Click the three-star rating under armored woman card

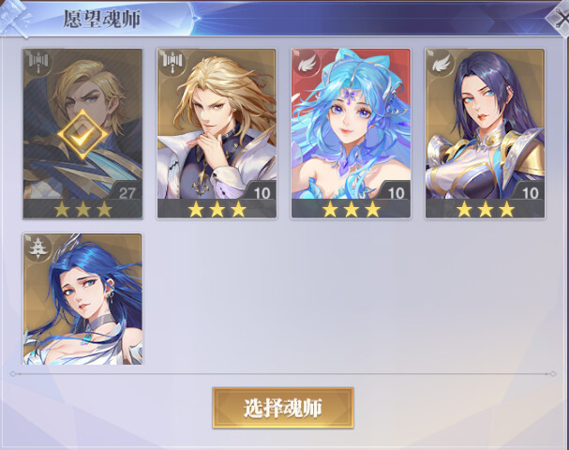pos(485,209)
